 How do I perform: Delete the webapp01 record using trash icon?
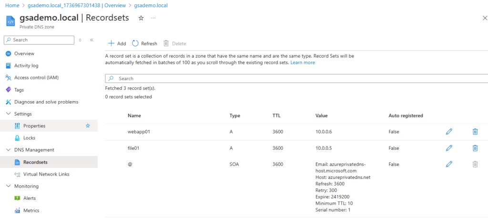[475, 132]
